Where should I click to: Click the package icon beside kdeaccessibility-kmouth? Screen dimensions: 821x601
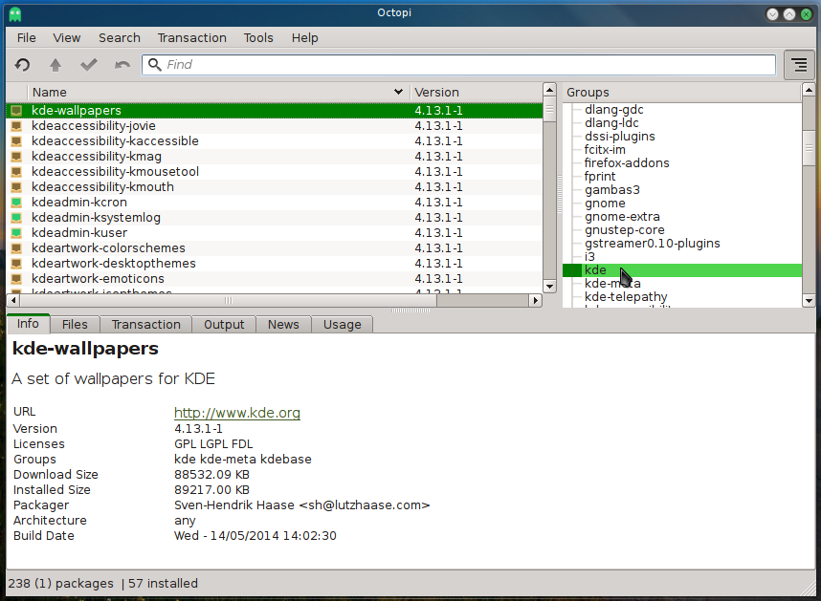(17, 187)
